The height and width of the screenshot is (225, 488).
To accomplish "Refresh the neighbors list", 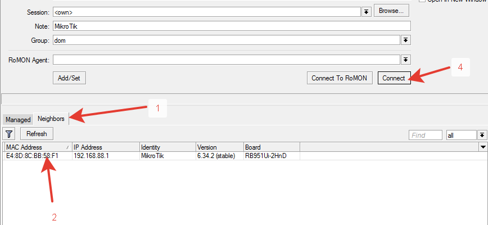I will click(37, 134).
